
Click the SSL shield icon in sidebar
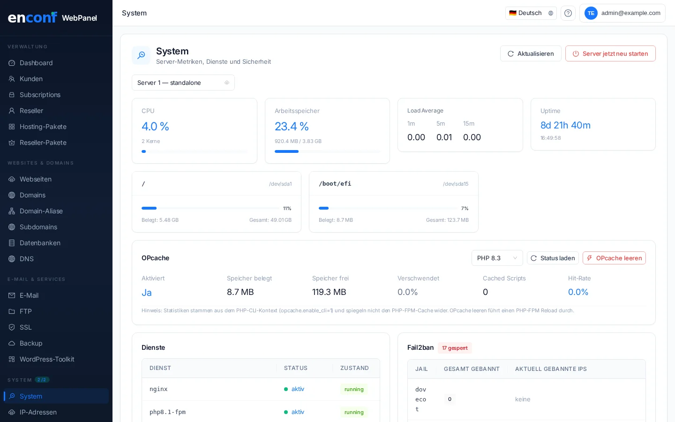[12, 327]
